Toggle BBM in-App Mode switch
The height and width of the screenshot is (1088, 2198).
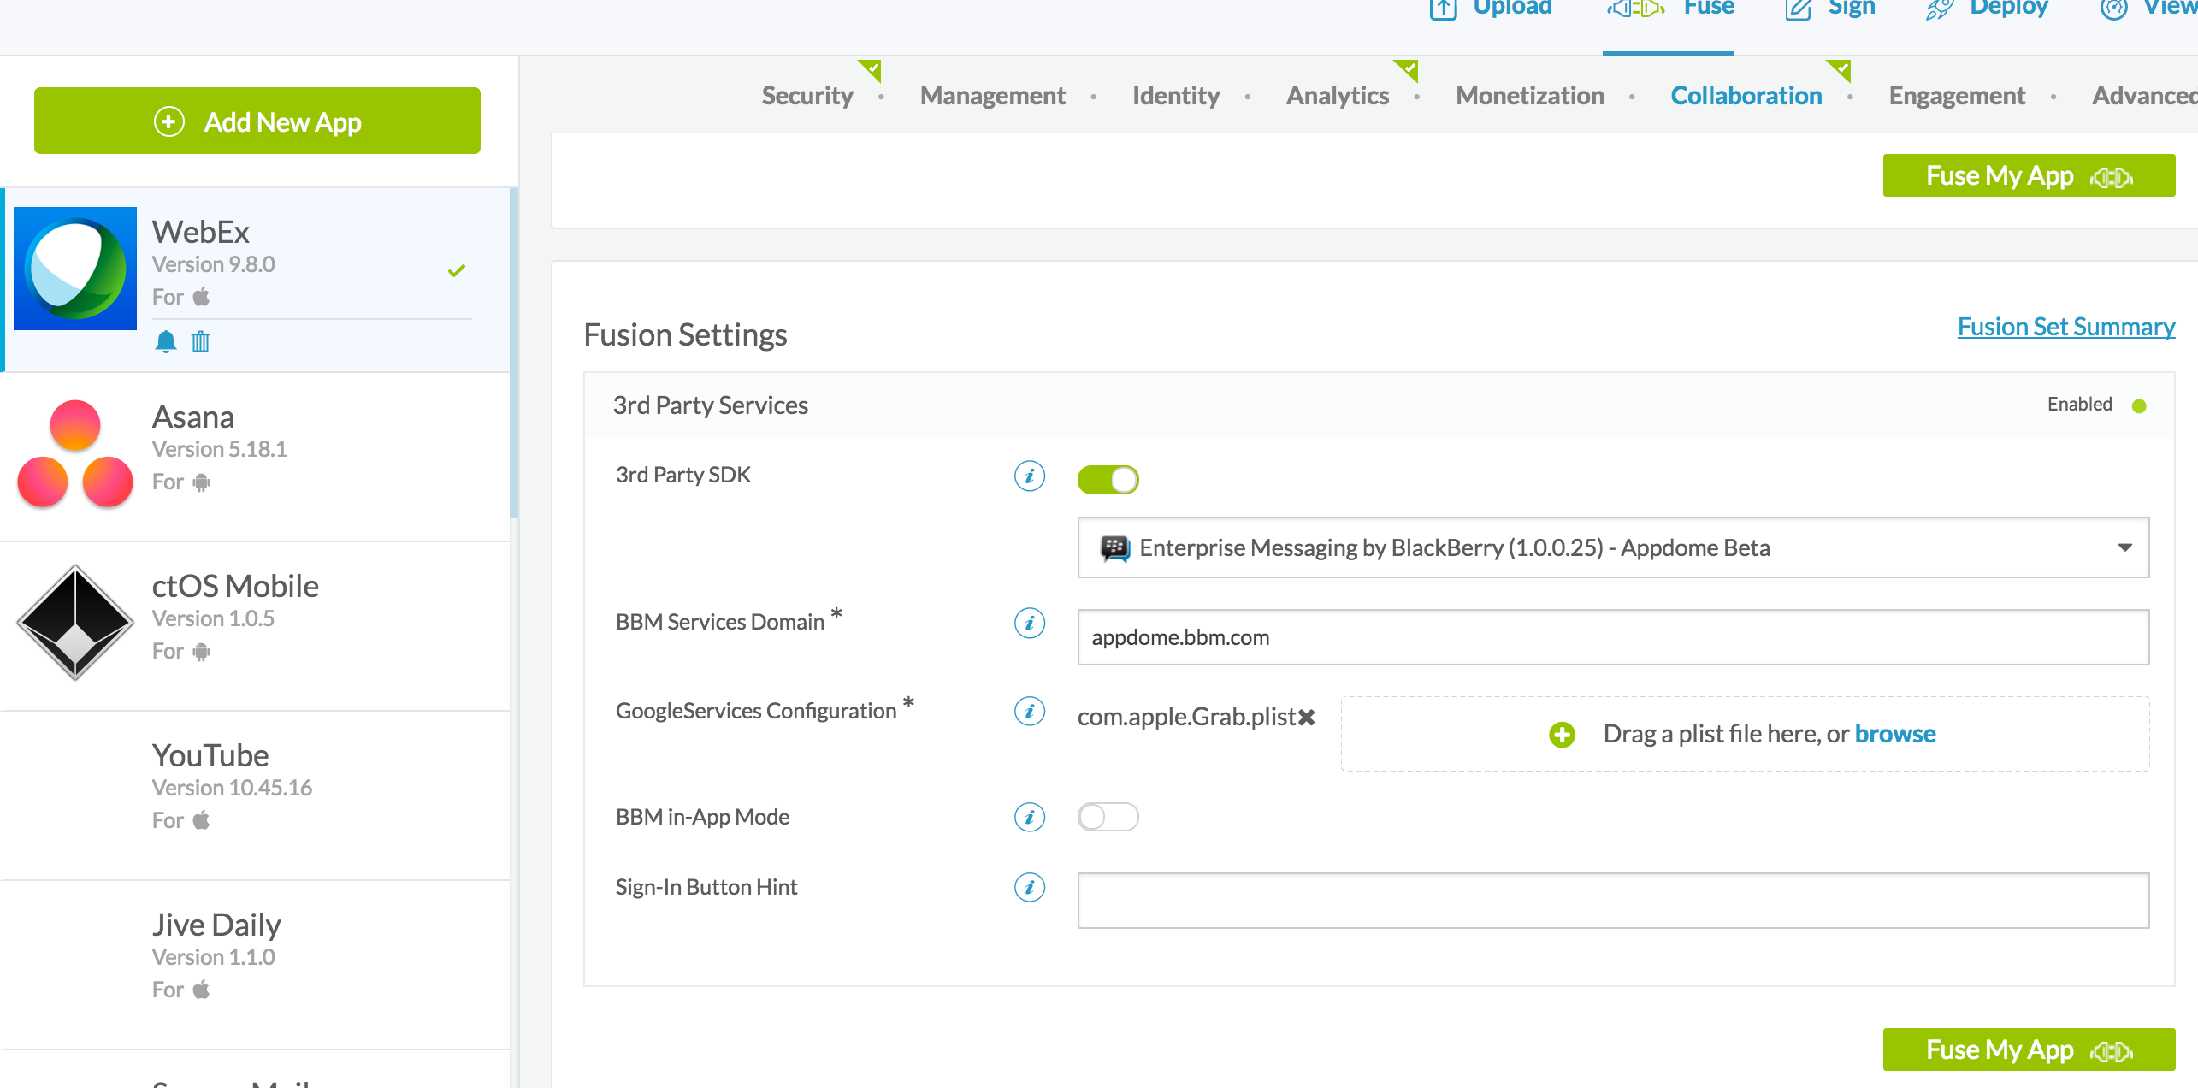[x=1108, y=814]
